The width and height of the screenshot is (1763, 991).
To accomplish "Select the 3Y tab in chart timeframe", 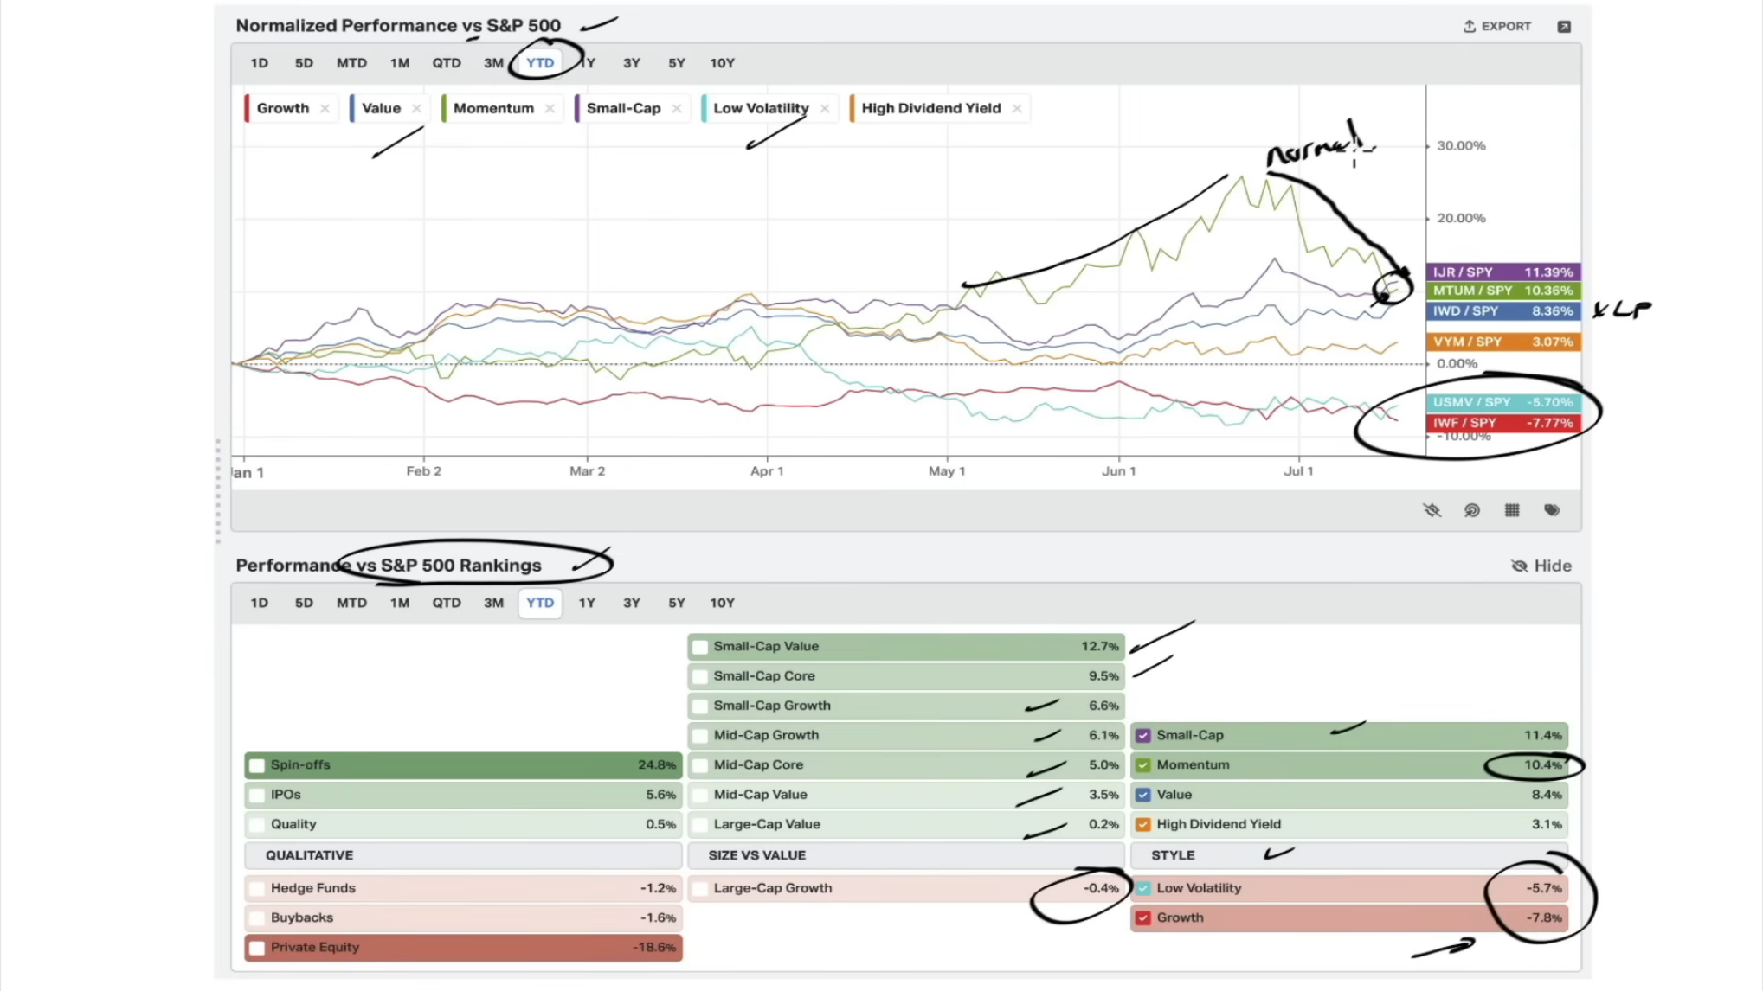I will 632,63.
